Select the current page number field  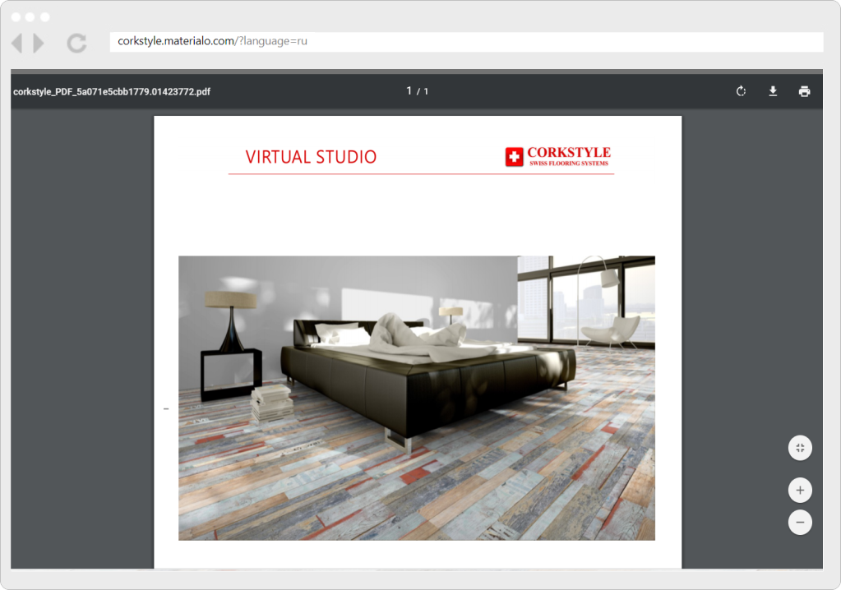click(409, 91)
